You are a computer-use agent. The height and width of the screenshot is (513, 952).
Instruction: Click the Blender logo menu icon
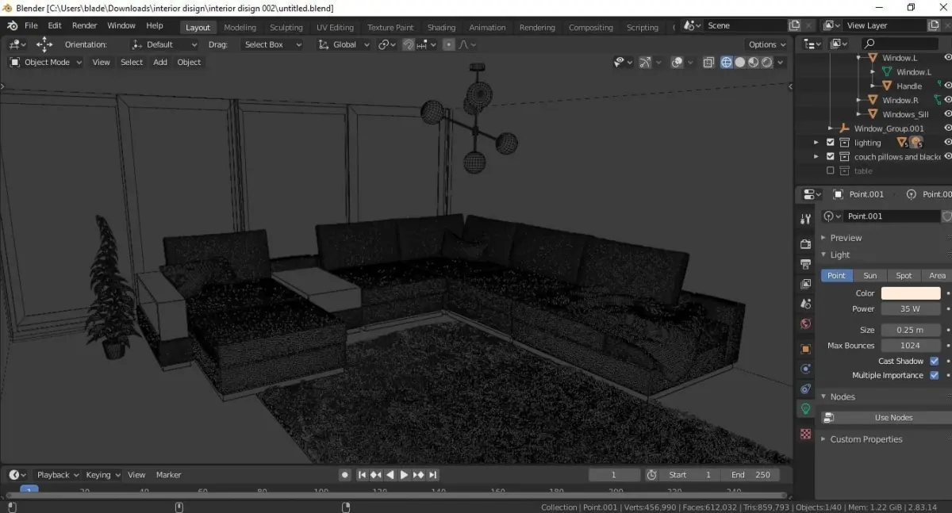[x=12, y=26]
